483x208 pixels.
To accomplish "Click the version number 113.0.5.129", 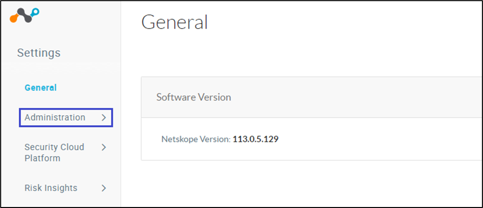I will click(x=256, y=139).
